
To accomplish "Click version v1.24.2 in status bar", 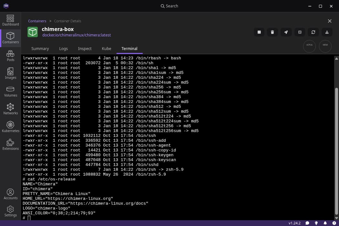I will [294, 223].
